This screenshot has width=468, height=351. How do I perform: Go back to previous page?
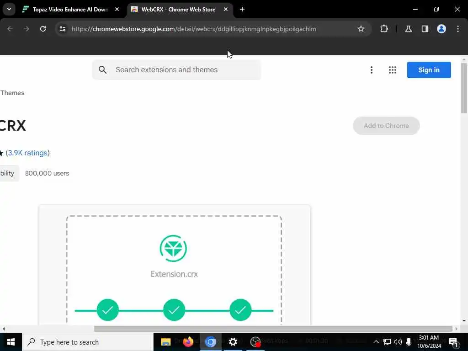pos(10,29)
